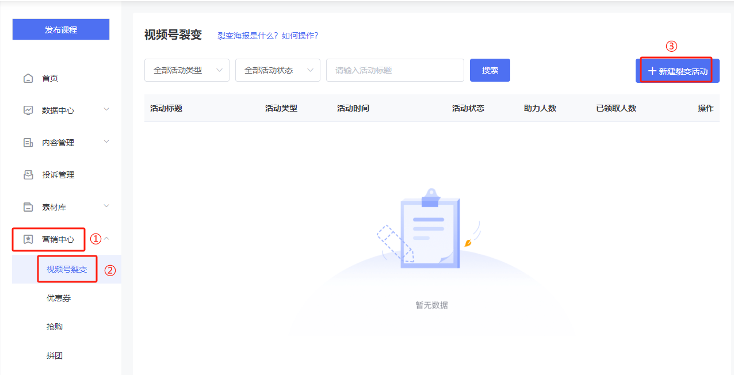The width and height of the screenshot is (734, 375).
Task: Click the 助力人数 column header
Action: tap(540, 108)
